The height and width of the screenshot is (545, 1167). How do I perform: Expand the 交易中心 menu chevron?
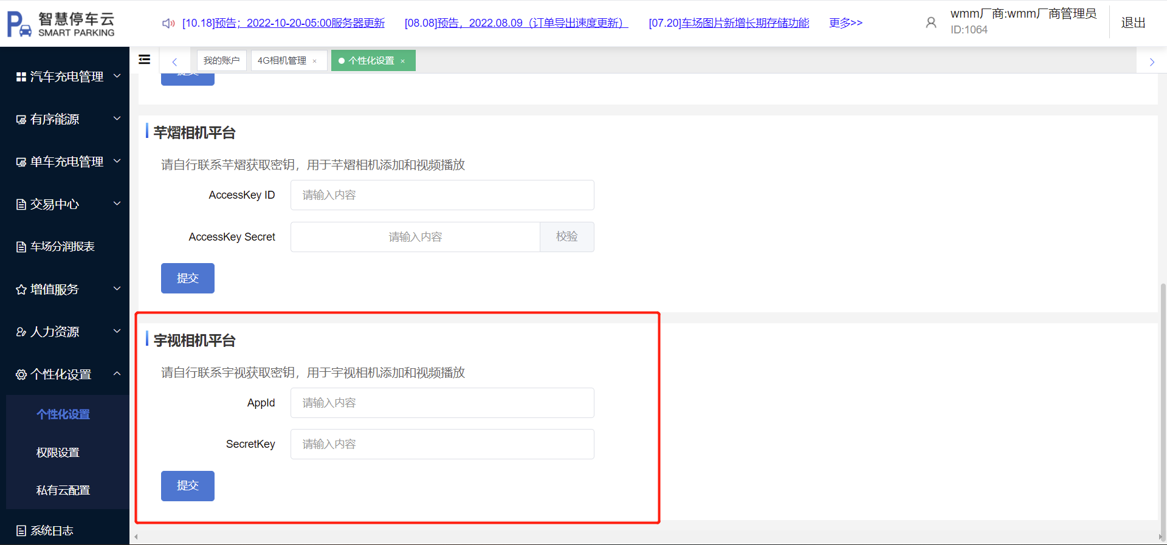[x=117, y=204]
